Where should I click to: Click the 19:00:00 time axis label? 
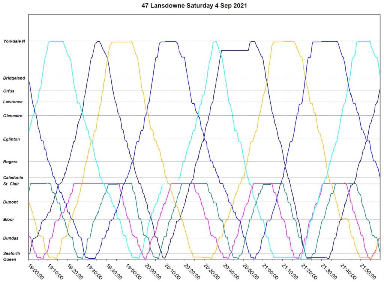(36, 271)
